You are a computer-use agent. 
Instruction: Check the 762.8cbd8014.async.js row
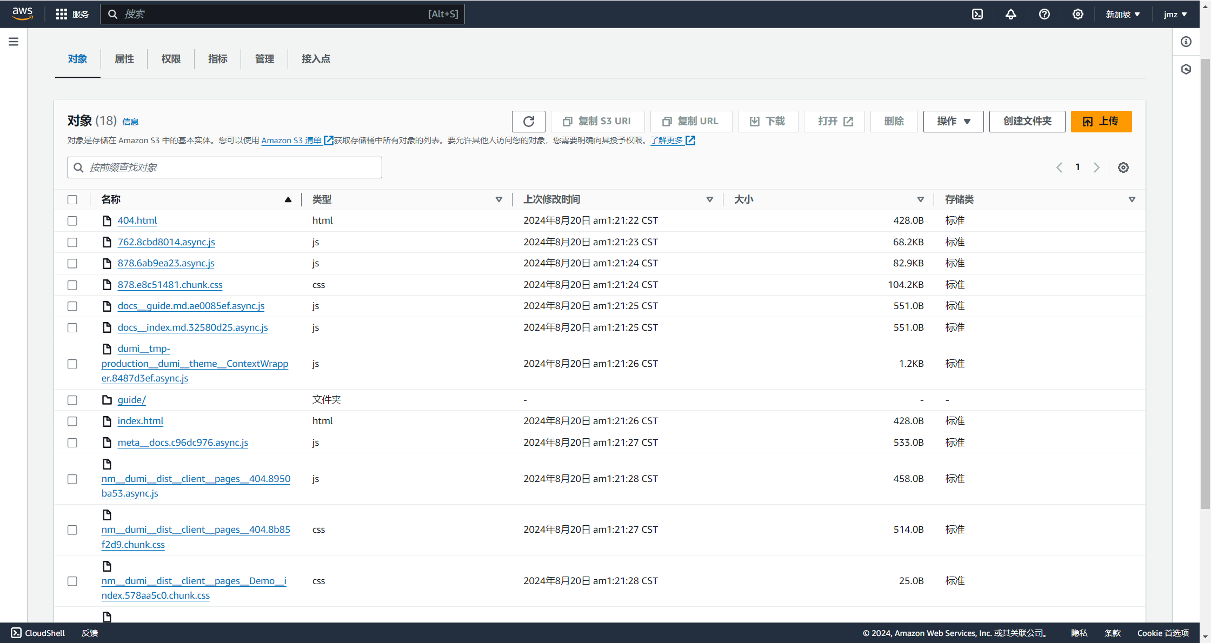(x=72, y=242)
